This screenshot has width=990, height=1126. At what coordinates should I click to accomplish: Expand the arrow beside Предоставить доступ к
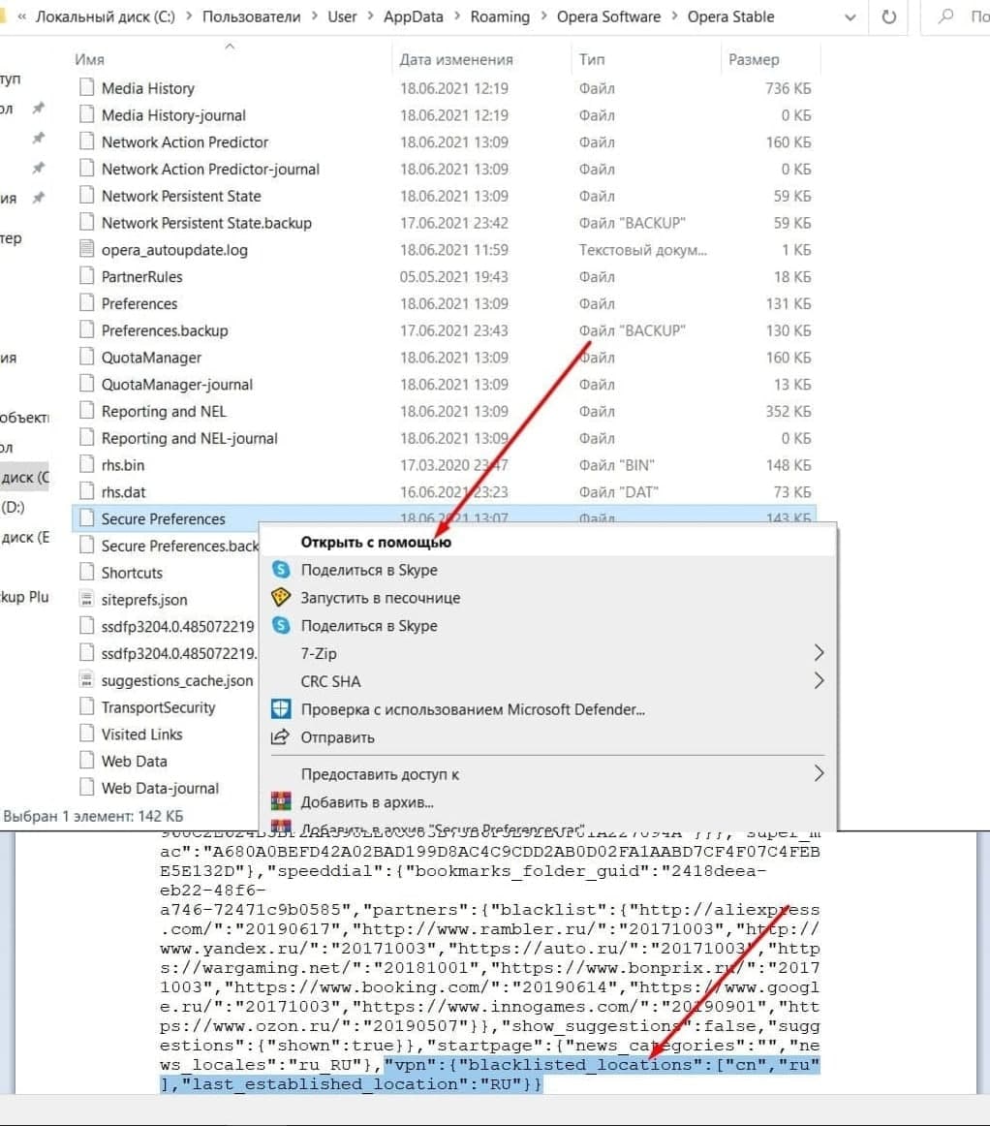pyautogui.click(x=820, y=773)
